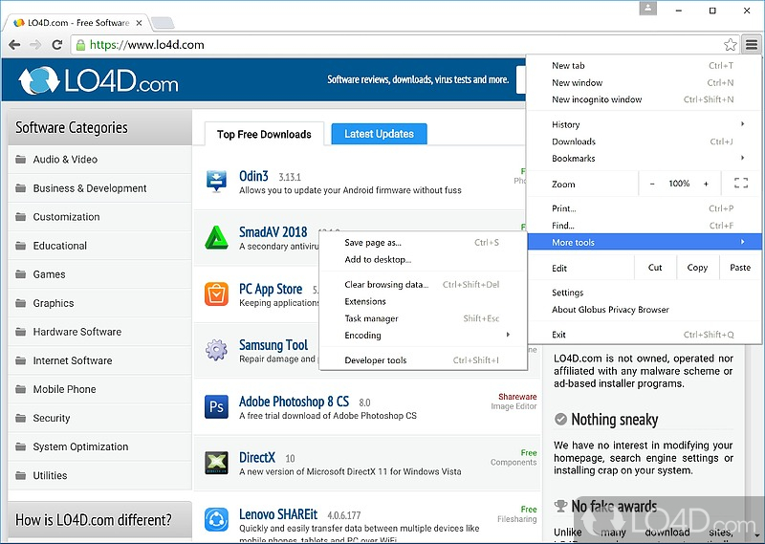The height and width of the screenshot is (544, 765).
Task: Bookmark this page with the star icon
Action: 731,45
